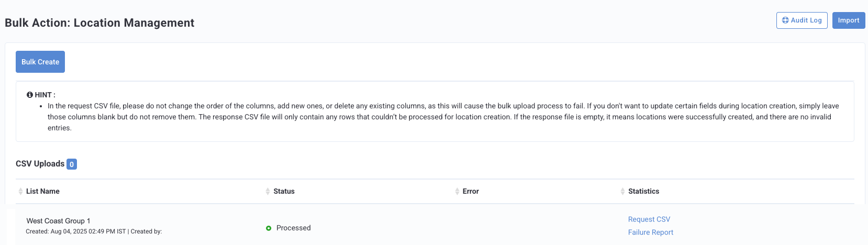Sort by List Name using its sort arrows

coord(20,192)
